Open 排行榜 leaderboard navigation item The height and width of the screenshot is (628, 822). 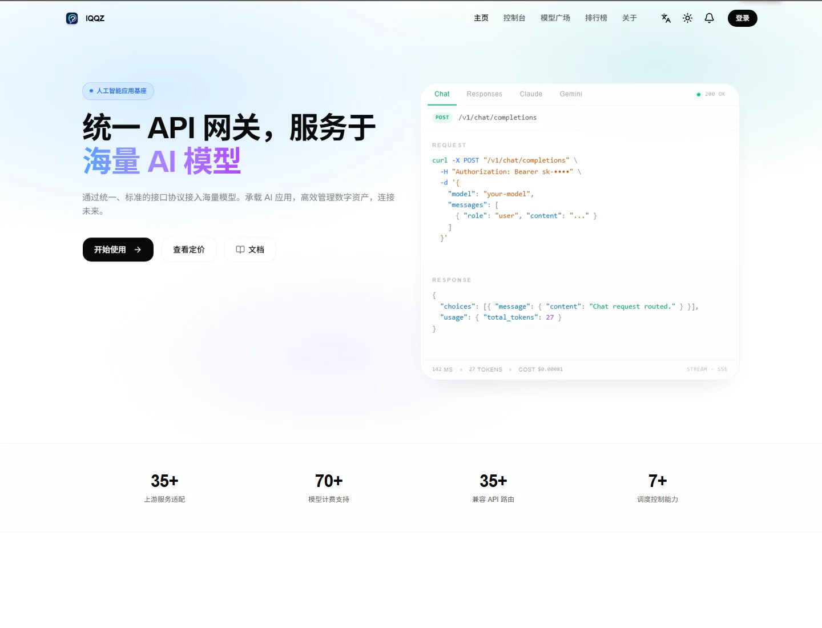click(x=597, y=18)
